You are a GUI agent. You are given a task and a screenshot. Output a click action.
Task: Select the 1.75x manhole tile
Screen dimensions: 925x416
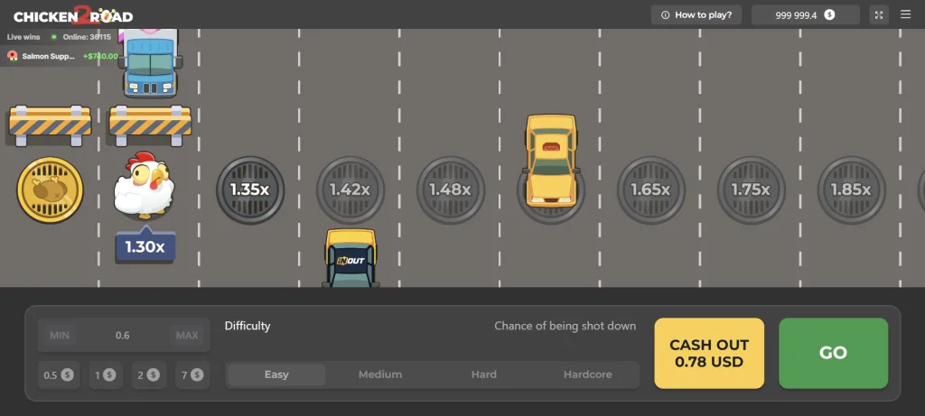coord(751,190)
